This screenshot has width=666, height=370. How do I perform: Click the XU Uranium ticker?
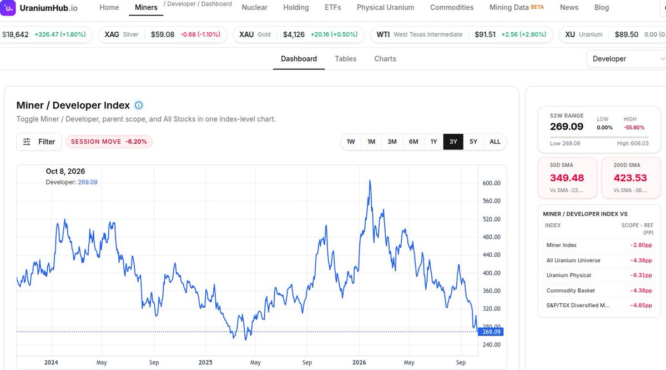click(612, 34)
